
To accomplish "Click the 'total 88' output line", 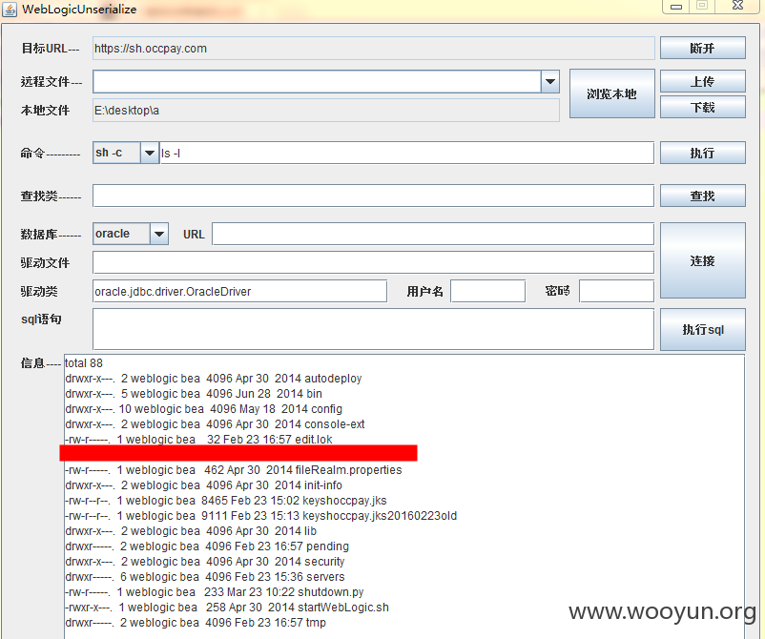I will pyautogui.click(x=83, y=363).
